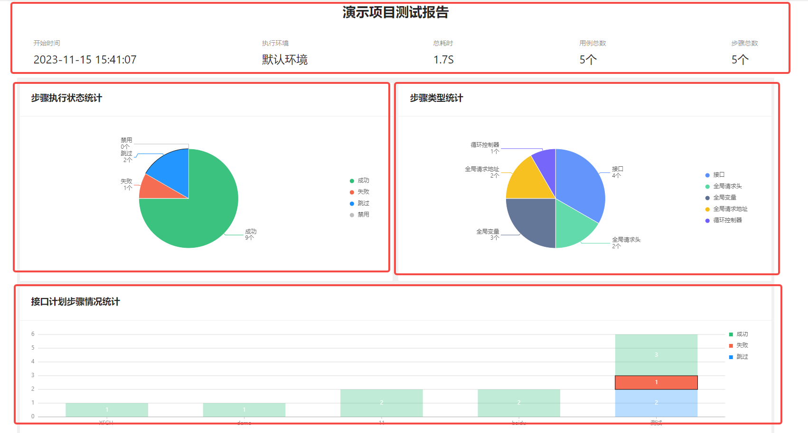This screenshot has width=808, height=433.
Task: Click the 失败 1个 pie label
Action: [126, 185]
